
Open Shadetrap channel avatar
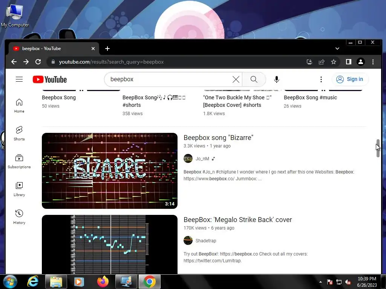188,240
